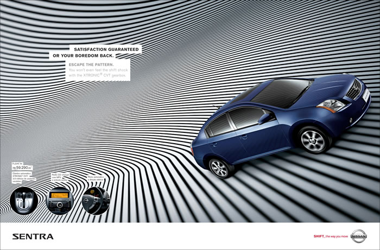
Task: Click the Nissan logo badge in the footer
Action: [x=358, y=236]
